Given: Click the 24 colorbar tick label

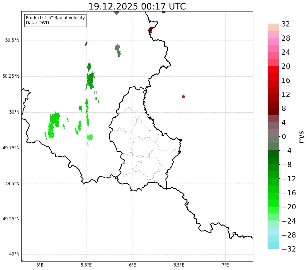Looking at the screenshot, I should (286, 52).
